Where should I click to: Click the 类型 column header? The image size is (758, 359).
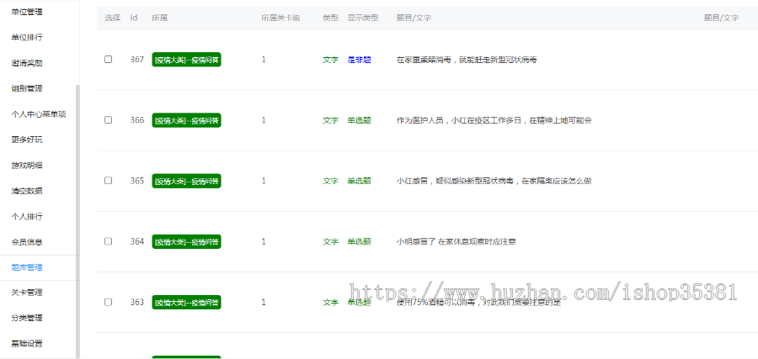(331, 18)
